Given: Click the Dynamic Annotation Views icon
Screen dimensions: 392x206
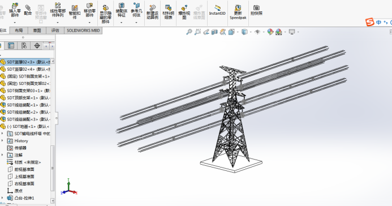Looking at the screenshot, I should pyautogui.click(x=223, y=32).
